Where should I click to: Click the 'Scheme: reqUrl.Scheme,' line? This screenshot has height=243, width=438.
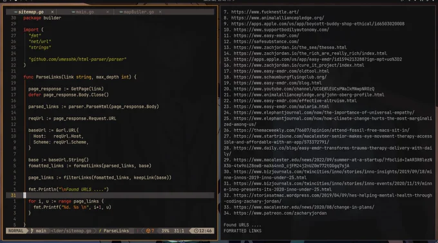(61, 142)
